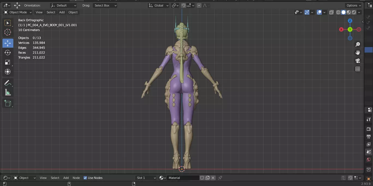Open the World properties tab (globe icon)
The image size is (373, 186).
[369, 160]
